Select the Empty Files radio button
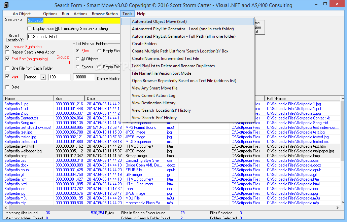The image size is (347, 222). coord(99,51)
